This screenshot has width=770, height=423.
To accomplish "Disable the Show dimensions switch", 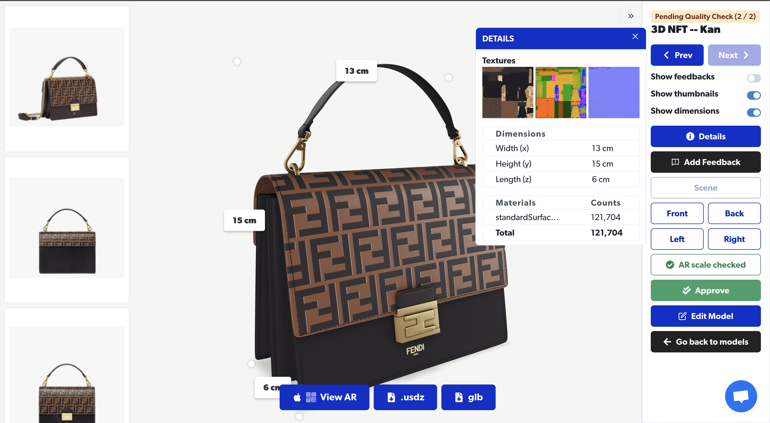I will (753, 112).
